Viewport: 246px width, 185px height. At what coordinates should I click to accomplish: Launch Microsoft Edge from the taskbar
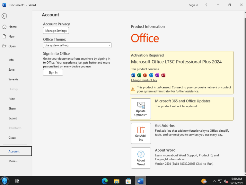105,181
